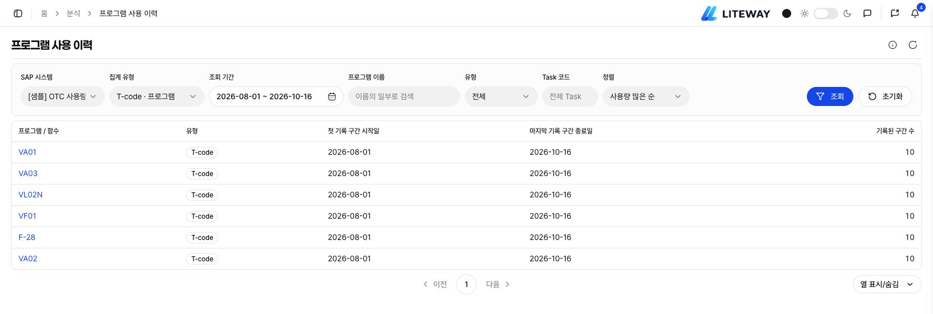Toggle the dark mode switch

pyautogui.click(x=826, y=13)
